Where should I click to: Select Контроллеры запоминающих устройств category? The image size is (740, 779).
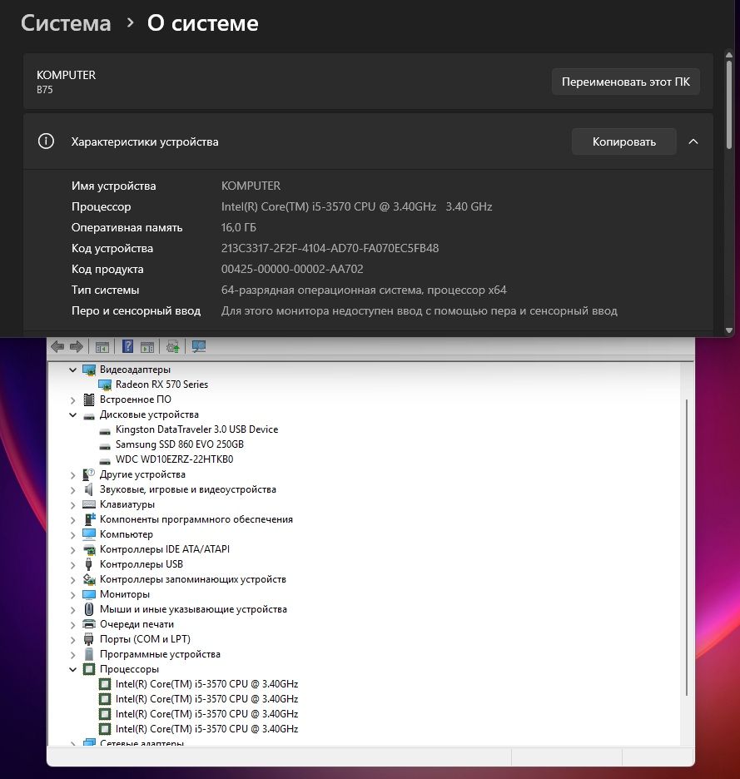193,579
